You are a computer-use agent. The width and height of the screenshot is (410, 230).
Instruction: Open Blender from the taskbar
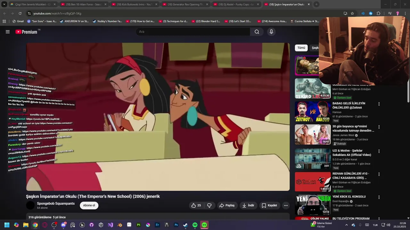(120, 225)
